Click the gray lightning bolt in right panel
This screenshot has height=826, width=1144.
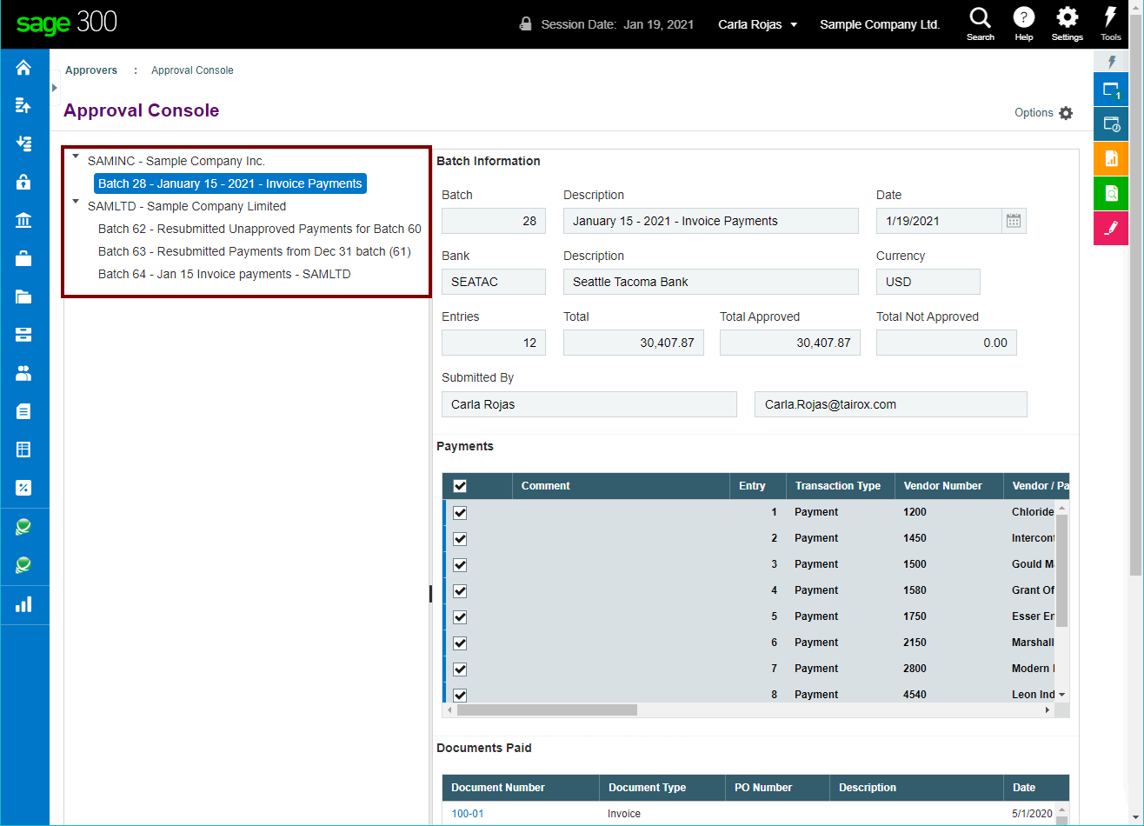(x=1111, y=62)
